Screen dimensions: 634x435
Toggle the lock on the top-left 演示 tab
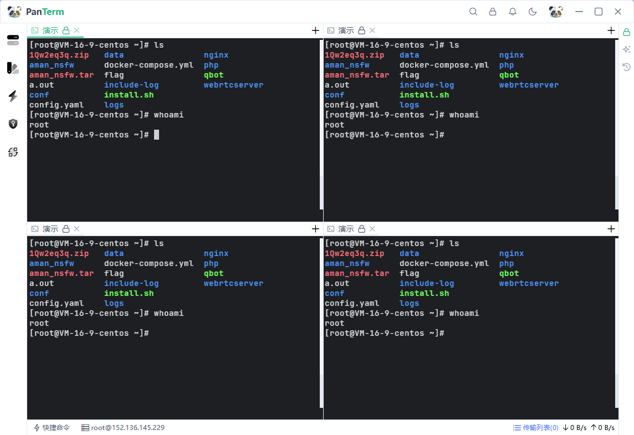66,30
